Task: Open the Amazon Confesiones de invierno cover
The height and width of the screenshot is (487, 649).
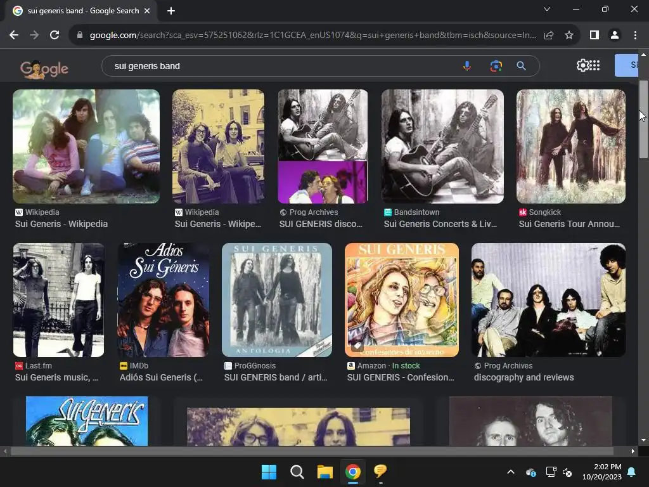Action: click(x=401, y=300)
